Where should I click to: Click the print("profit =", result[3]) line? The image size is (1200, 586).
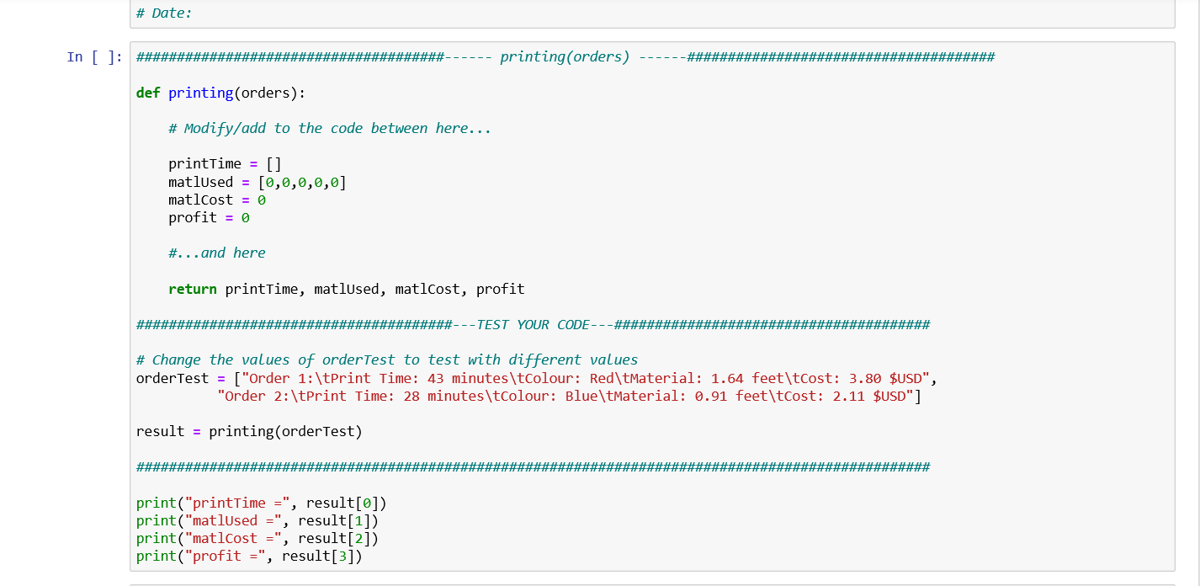pos(249,557)
